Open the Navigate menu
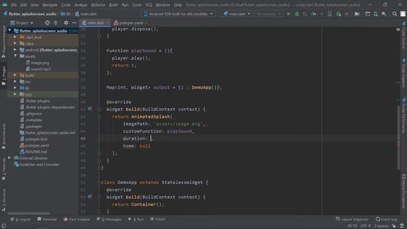Screen dimensions: 407x229 50,5
